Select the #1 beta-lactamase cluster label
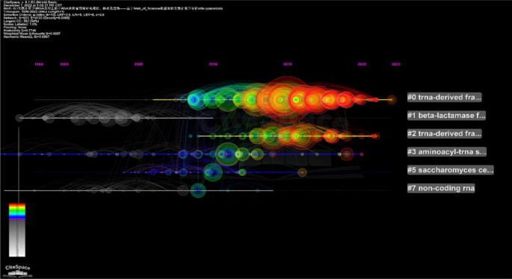Screen dimensions: 512x279 click(446, 116)
